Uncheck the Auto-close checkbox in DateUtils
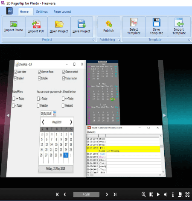Viewport: 192px width, 201px height. click(16, 72)
